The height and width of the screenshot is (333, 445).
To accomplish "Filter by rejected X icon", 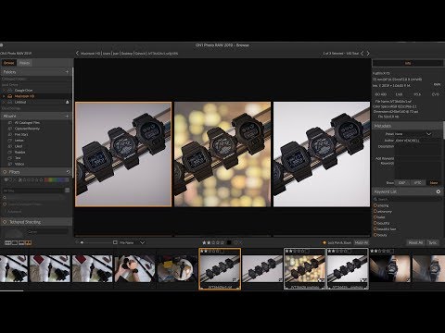I will [x=15, y=179].
